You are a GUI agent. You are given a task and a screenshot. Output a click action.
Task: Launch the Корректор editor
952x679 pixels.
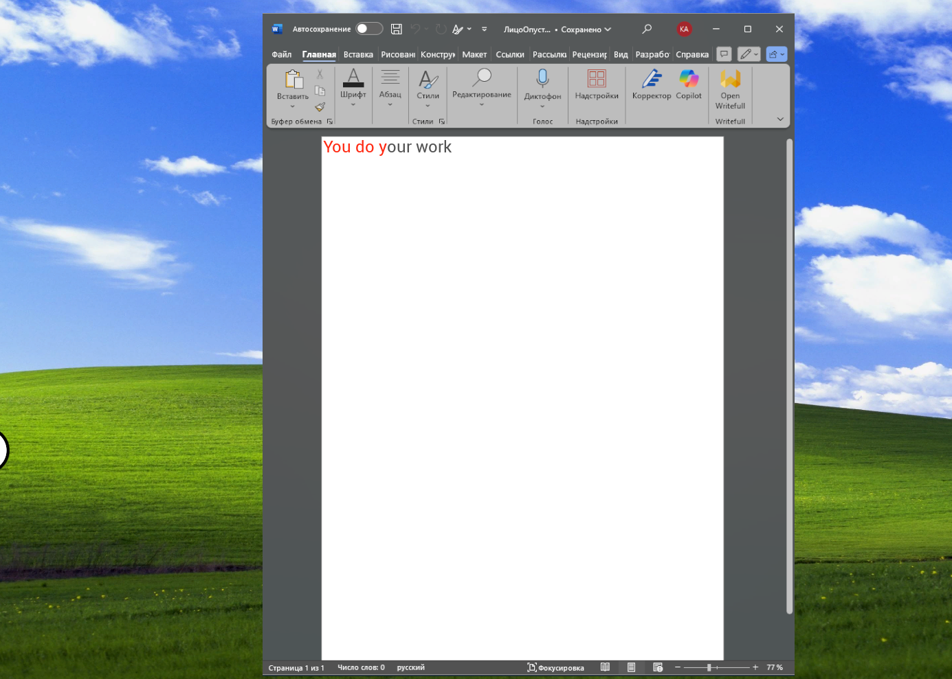click(x=652, y=85)
